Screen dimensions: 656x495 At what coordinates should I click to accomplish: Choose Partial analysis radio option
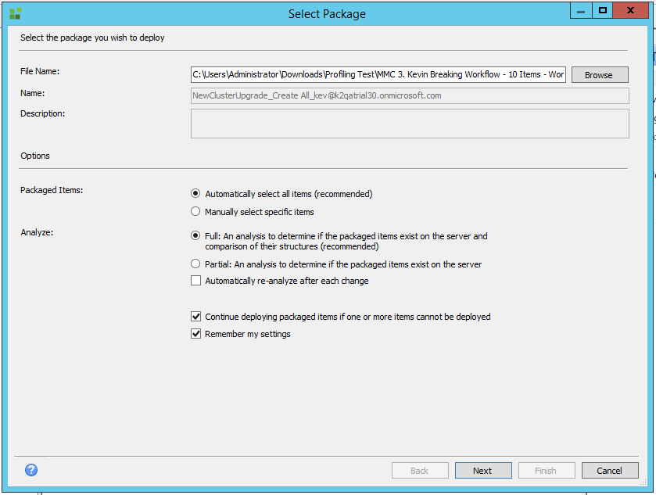pyautogui.click(x=195, y=264)
